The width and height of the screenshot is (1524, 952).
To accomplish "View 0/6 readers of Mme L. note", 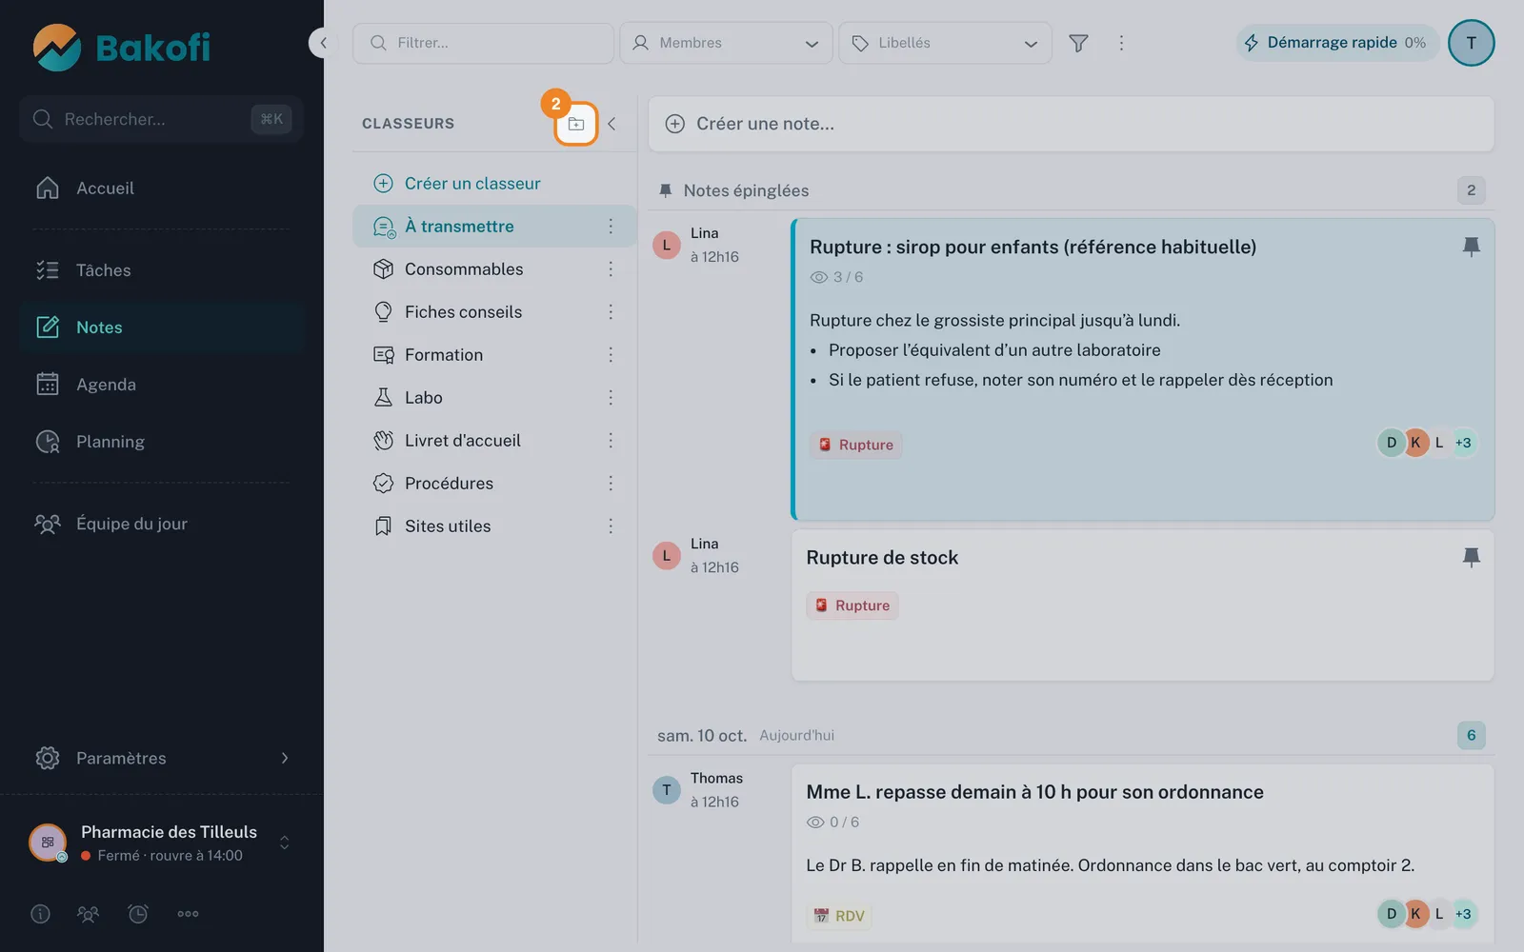I will coord(832,822).
